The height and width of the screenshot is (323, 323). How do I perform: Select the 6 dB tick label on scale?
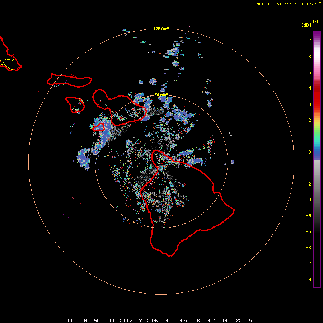[310, 56]
